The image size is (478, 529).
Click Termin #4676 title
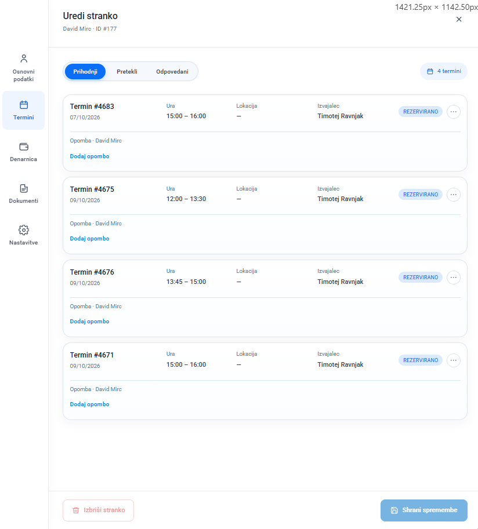(92, 272)
